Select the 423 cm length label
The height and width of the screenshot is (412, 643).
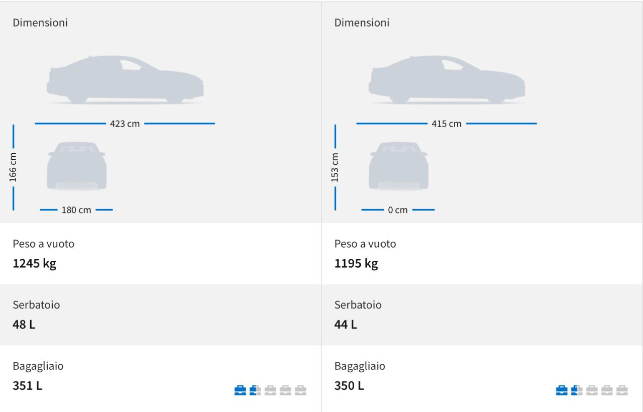pos(125,124)
